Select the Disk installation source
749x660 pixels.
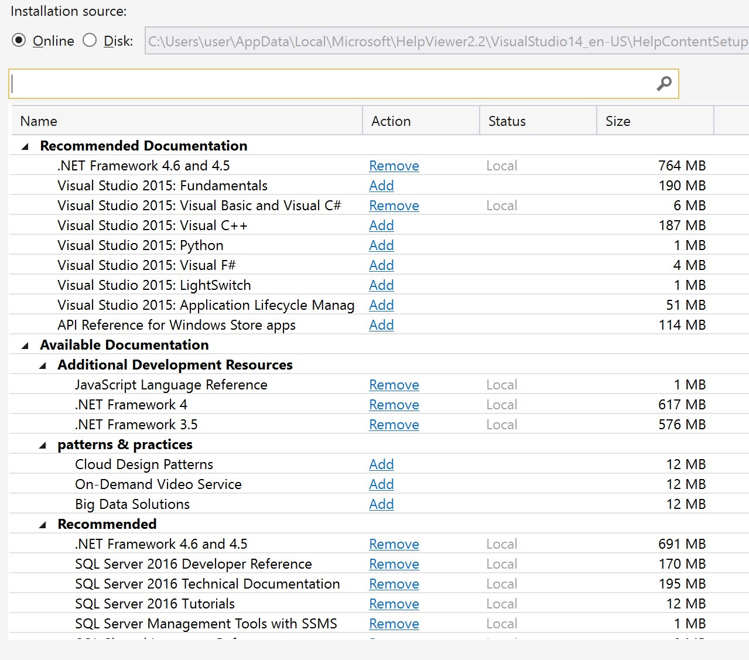tap(90, 40)
